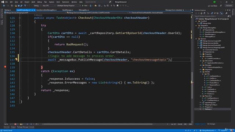Click the Live Share icon

tap(209, 6)
